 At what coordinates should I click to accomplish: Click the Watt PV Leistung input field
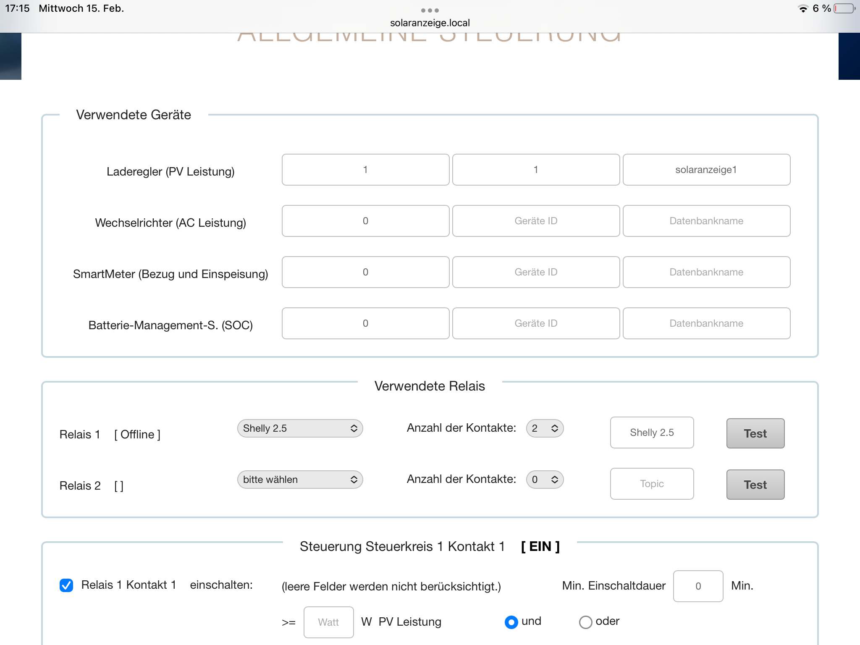[x=328, y=622]
